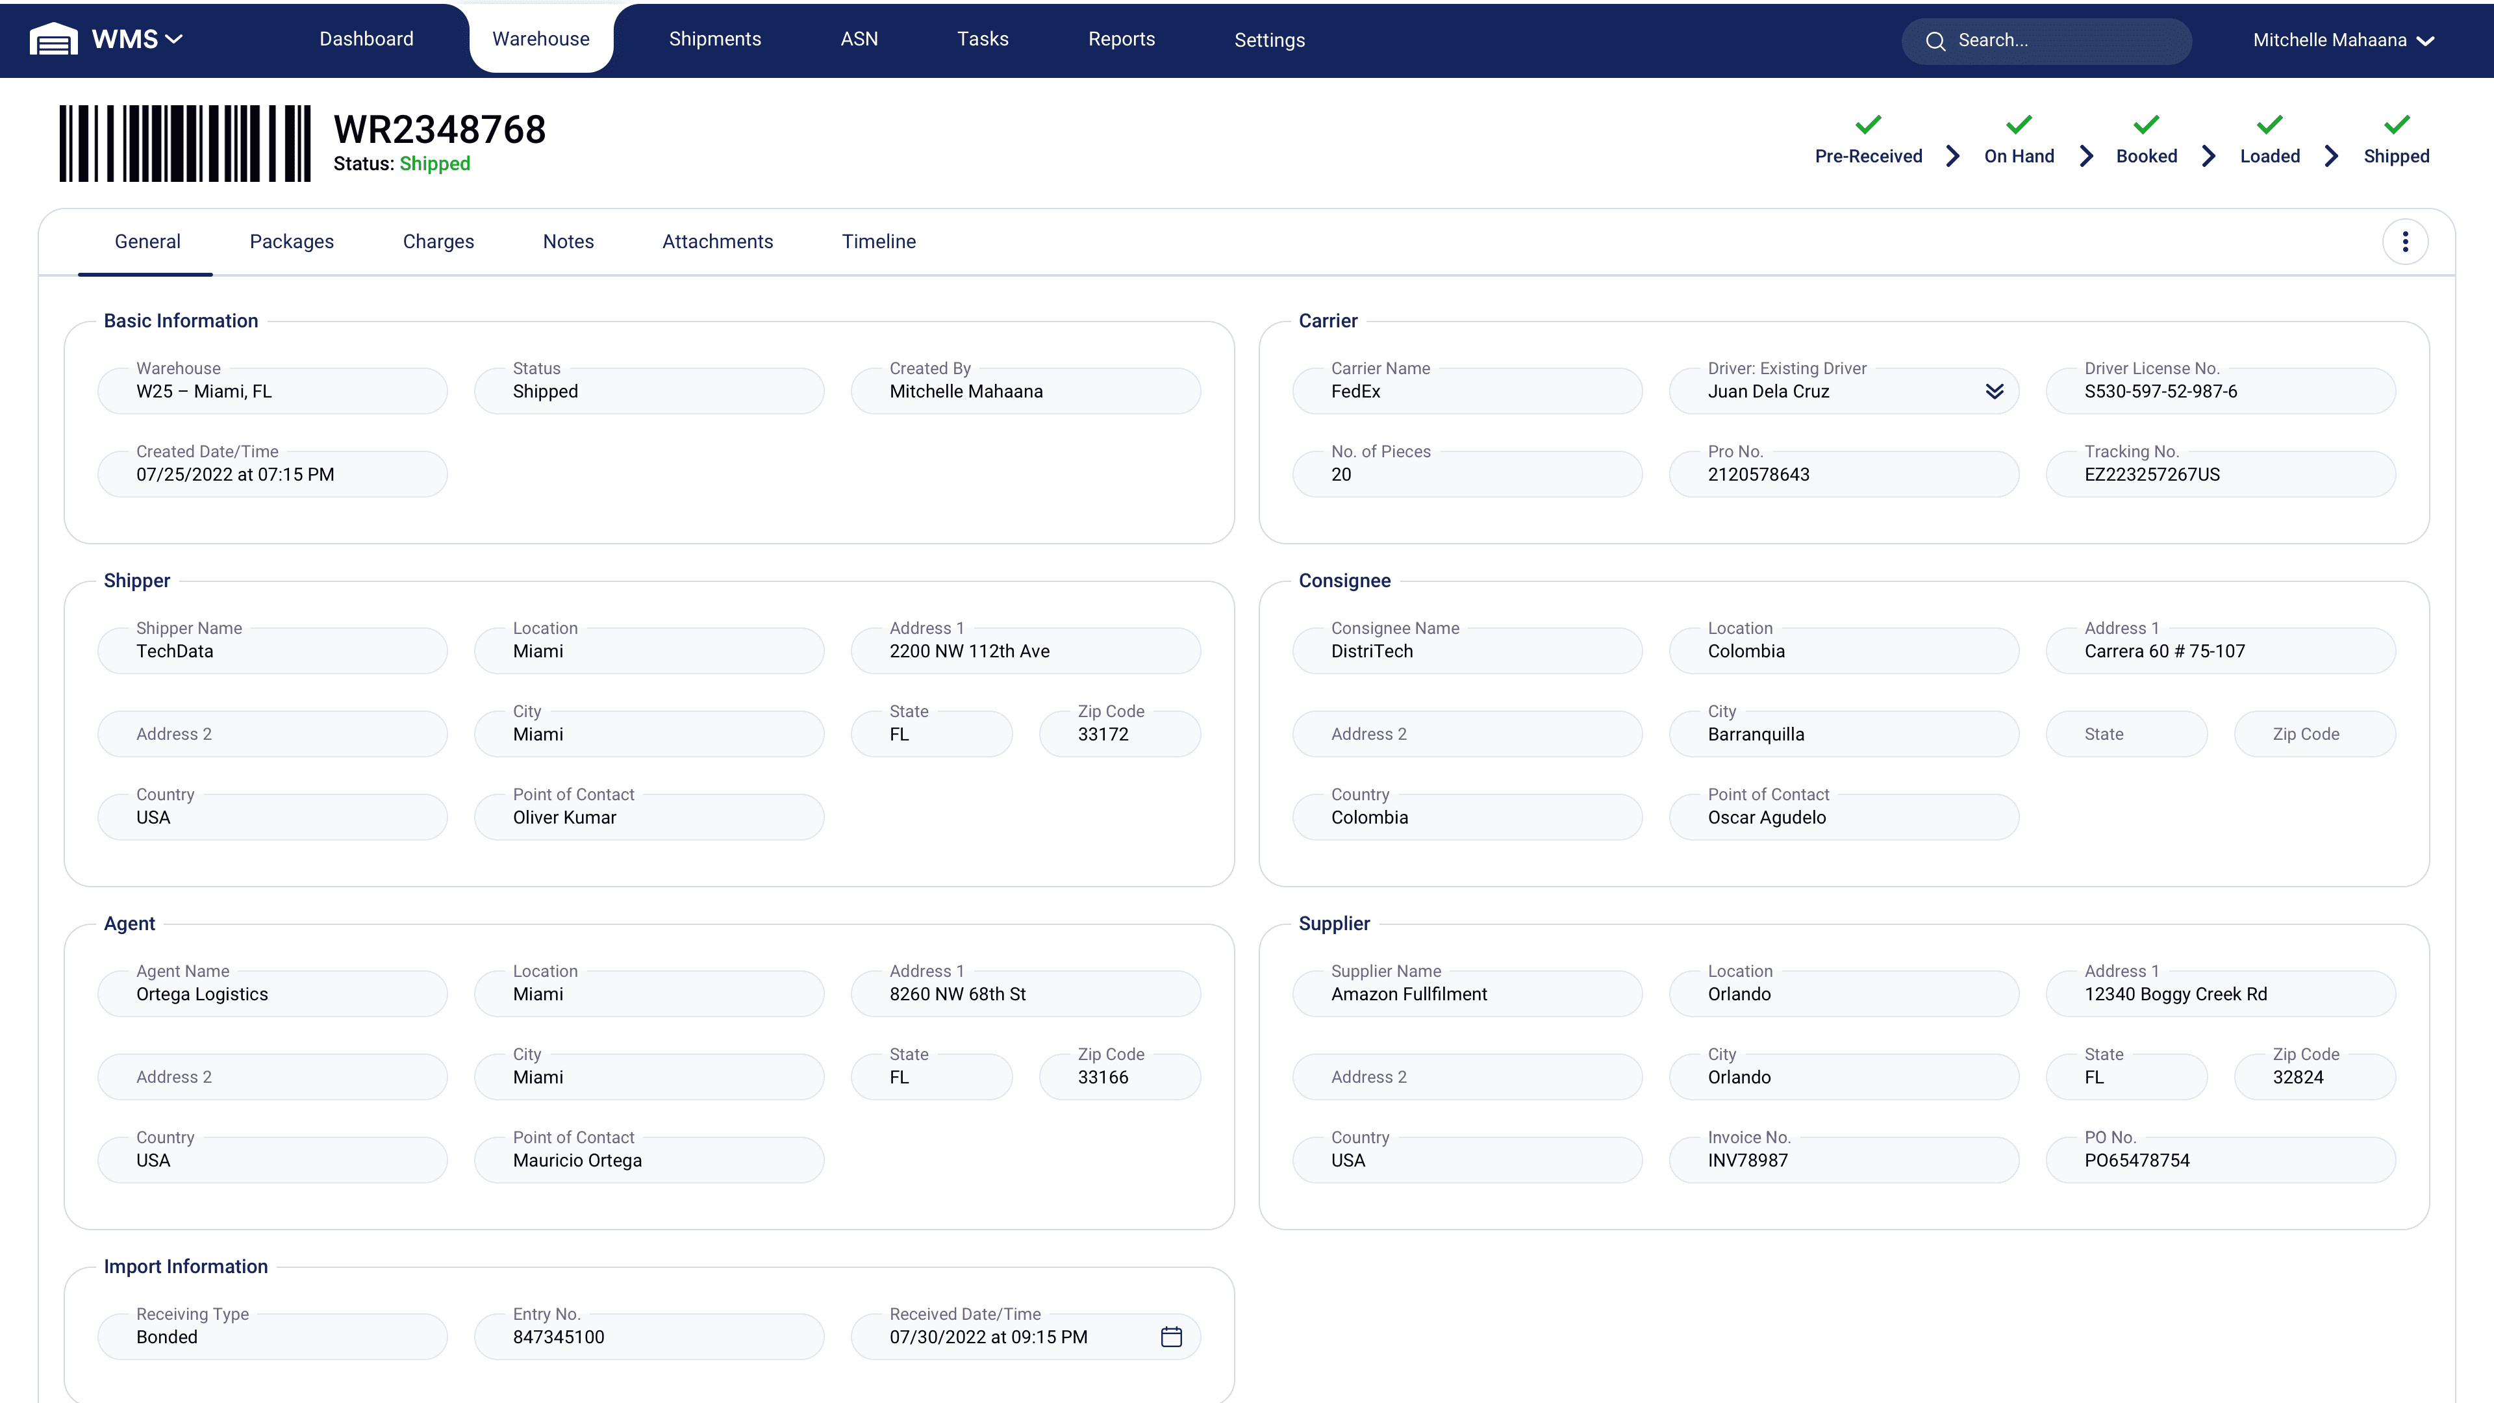2494x1403 pixels.
Task: Open the WMS module switcher dropdown
Action: pyautogui.click(x=174, y=40)
